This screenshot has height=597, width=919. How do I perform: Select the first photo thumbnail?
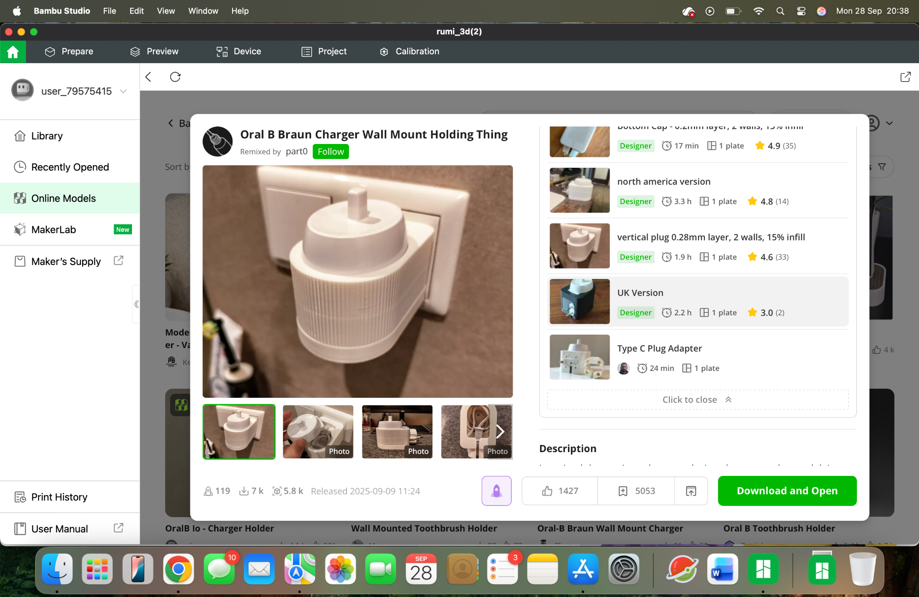pos(239,431)
